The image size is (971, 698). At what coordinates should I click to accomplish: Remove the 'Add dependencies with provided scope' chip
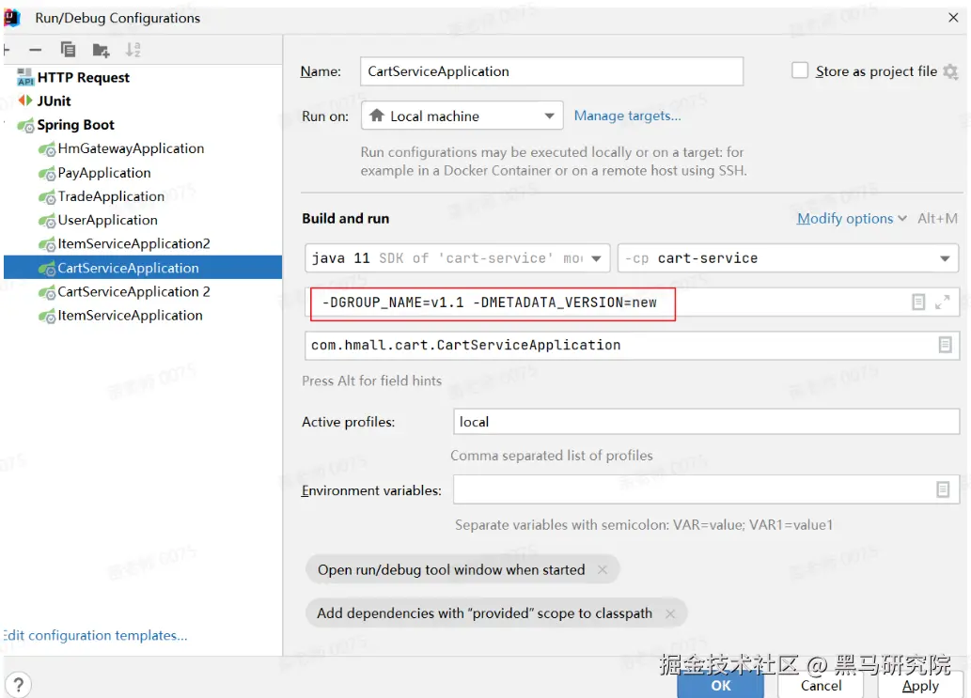coord(670,613)
